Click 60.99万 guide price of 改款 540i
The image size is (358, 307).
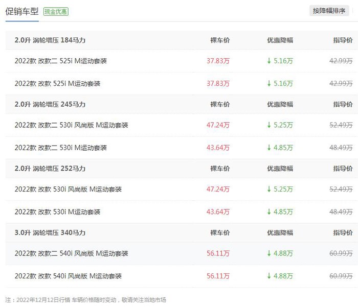(341, 276)
